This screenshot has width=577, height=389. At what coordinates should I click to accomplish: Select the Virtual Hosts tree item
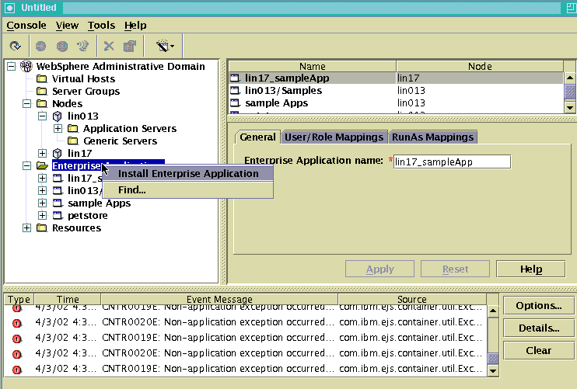point(83,78)
